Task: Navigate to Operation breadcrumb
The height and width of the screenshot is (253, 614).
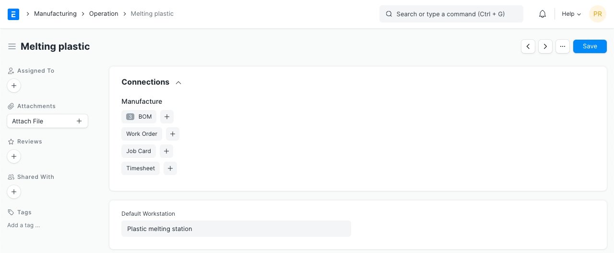Action: pyautogui.click(x=104, y=14)
